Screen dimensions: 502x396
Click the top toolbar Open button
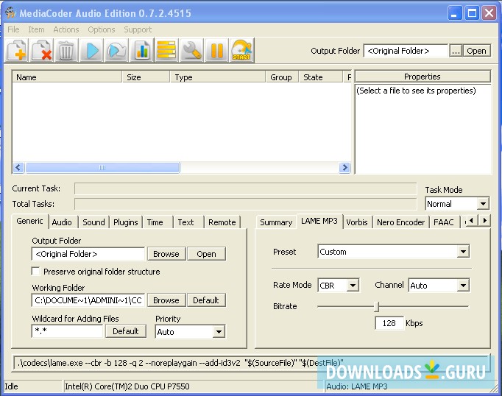476,51
